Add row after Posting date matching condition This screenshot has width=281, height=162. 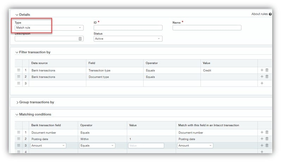coord(262,139)
